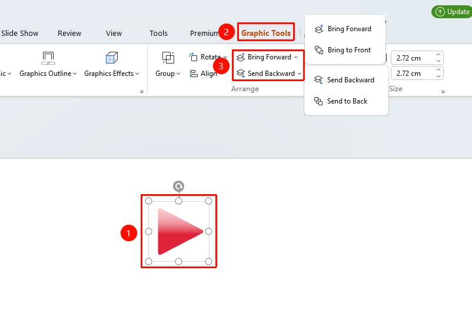The image size is (472, 323).
Task: Click the top-middle handle of the shape
Action: (x=178, y=201)
